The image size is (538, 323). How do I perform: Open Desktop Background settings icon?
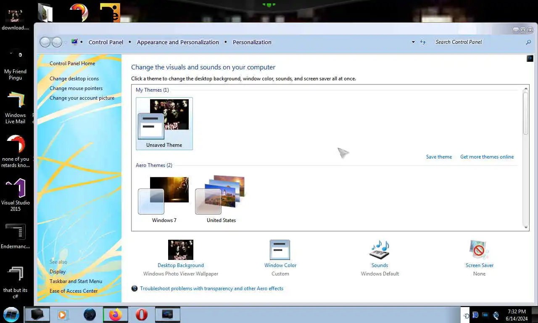tap(181, 250)
